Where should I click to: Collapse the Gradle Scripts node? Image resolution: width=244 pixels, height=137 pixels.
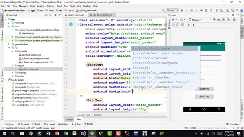(x=6, y=80)
